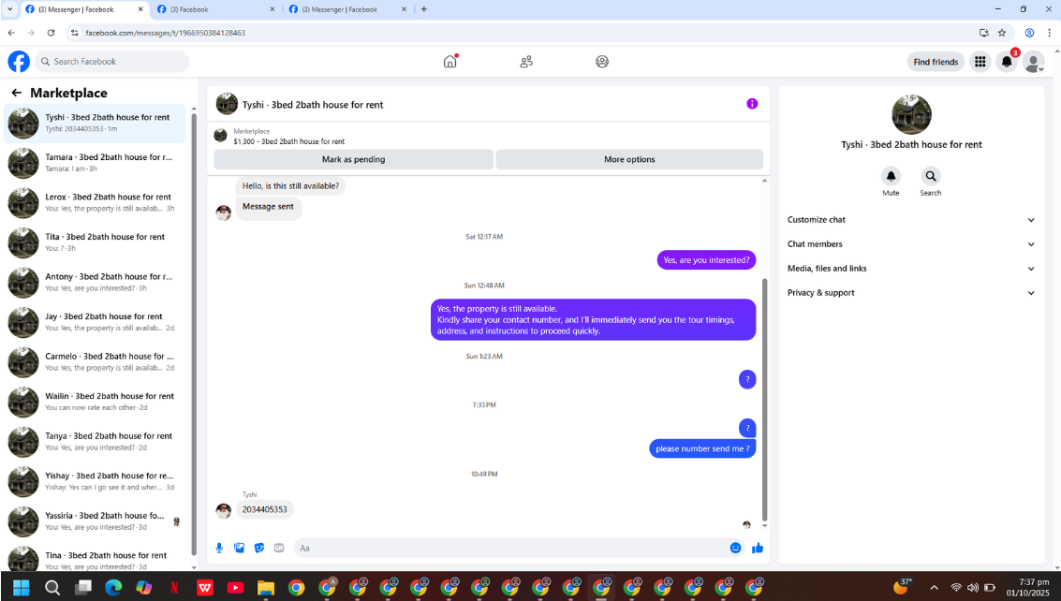Open Netflix from the taskbar
The image size is (1061, 601).
coord(174,588)
